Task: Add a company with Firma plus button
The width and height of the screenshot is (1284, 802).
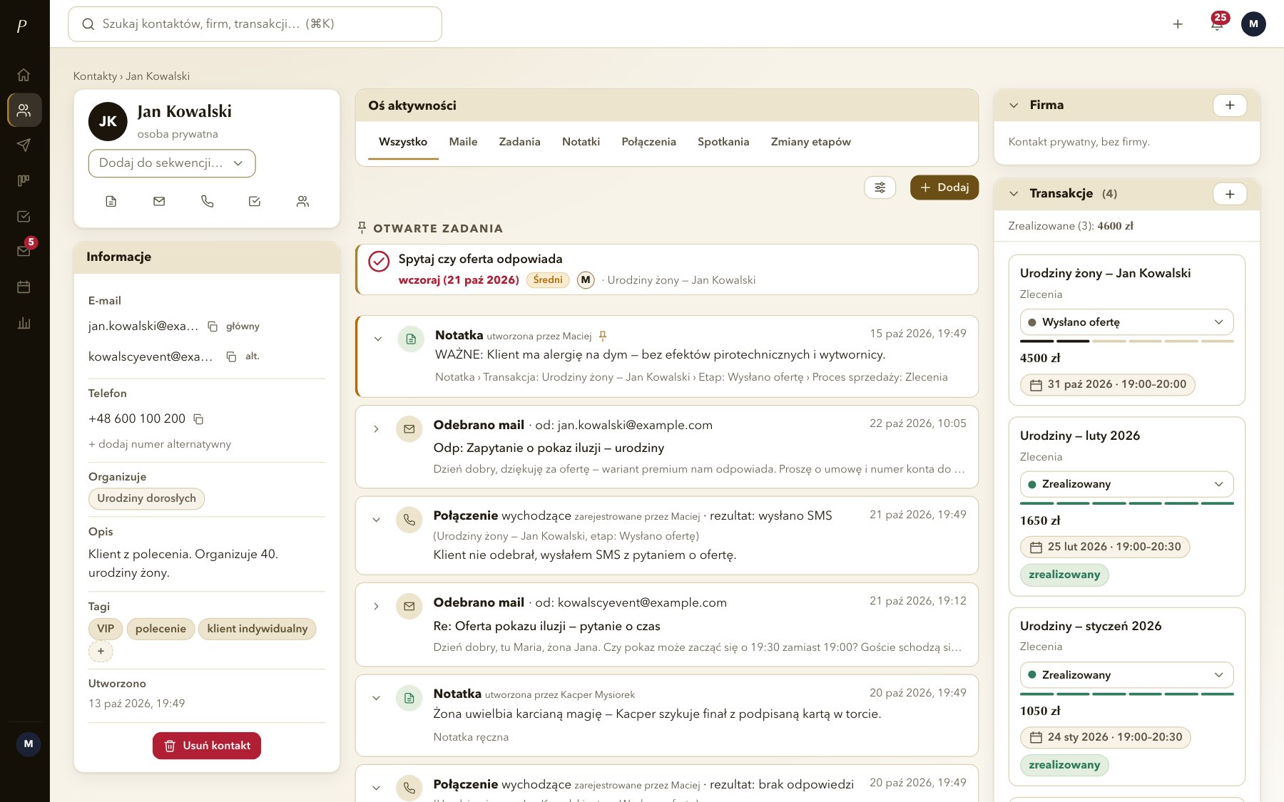Action: click(1230, 106)
